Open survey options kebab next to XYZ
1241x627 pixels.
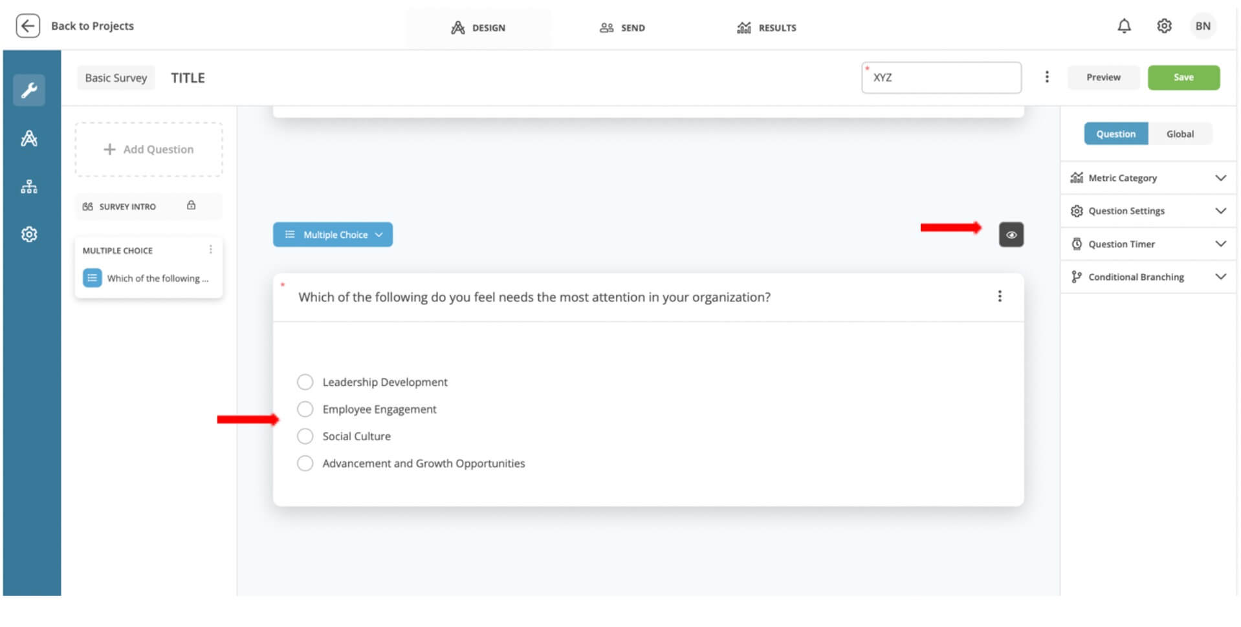[1047, 77]
